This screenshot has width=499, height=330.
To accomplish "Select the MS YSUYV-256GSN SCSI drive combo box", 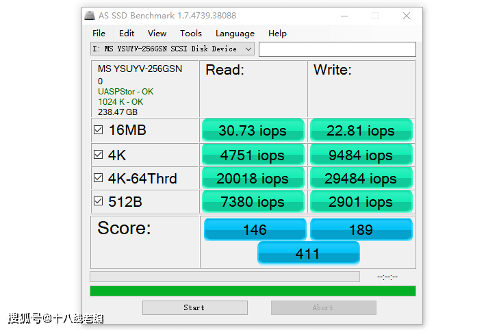I will click(172, 49).
